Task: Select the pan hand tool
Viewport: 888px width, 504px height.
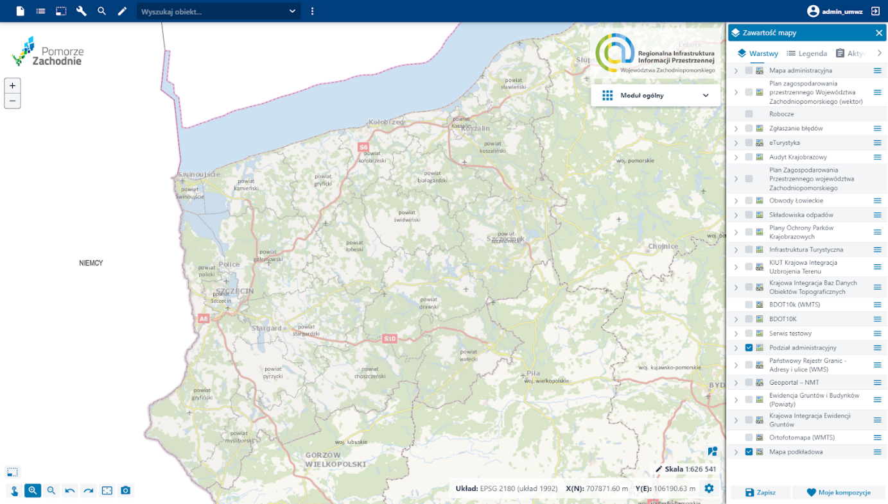Action: point(14,491)
